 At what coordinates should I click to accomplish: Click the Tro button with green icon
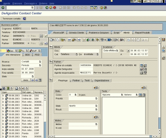click(23, 51)
